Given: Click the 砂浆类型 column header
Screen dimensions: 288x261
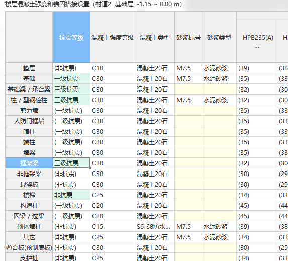Looking at the screenshot, I should 219,37.
